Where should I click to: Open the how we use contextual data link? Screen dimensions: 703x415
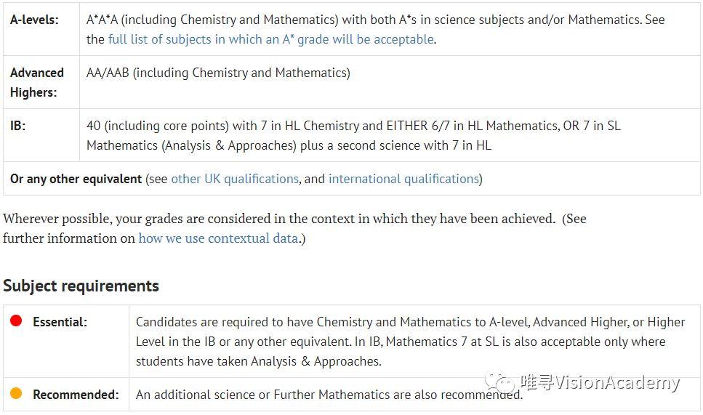[218, 238]
